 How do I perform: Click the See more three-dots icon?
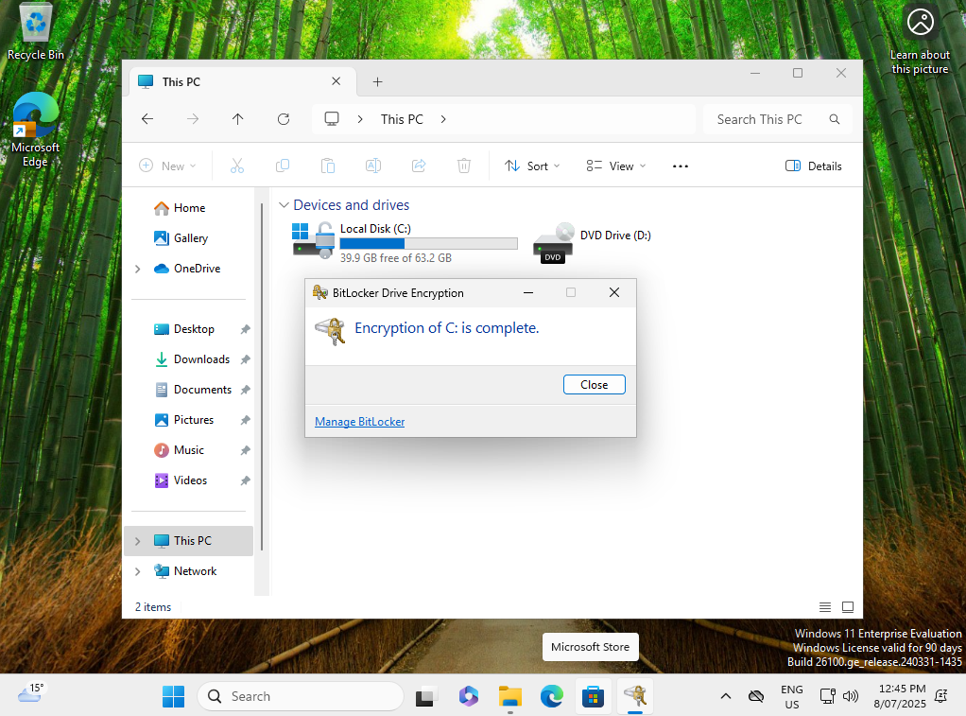tap(680, 166)
